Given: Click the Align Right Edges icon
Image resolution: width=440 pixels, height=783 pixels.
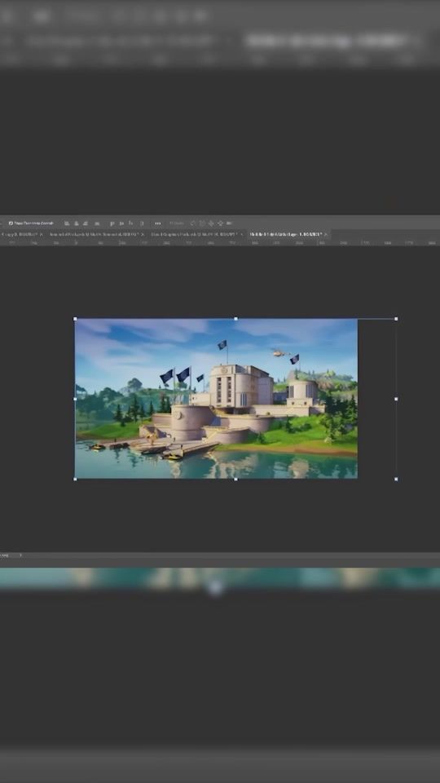Looking at the screenshot, I should 86,223.
